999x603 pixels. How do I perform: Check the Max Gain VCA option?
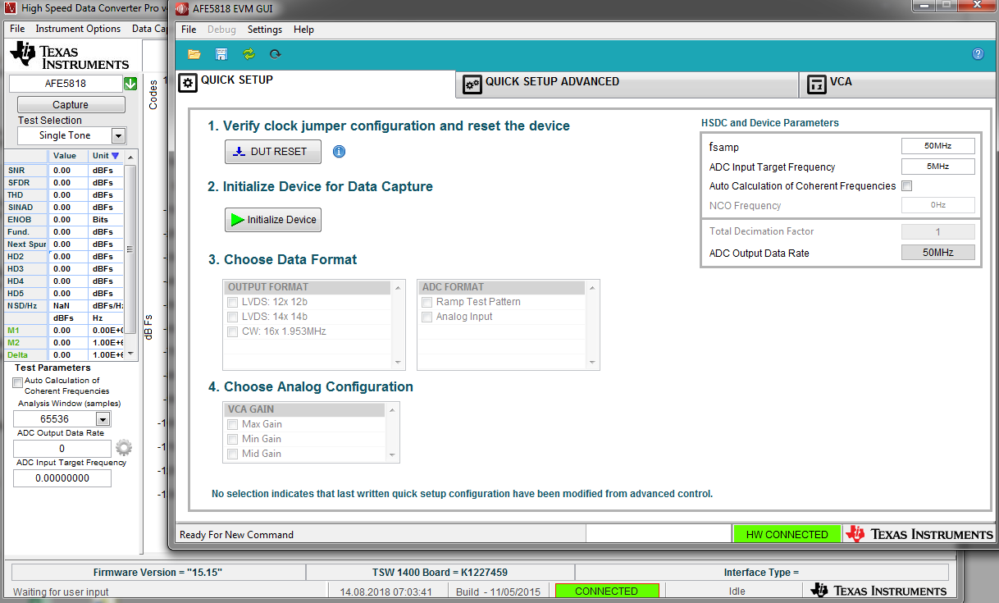coord(232,424)
